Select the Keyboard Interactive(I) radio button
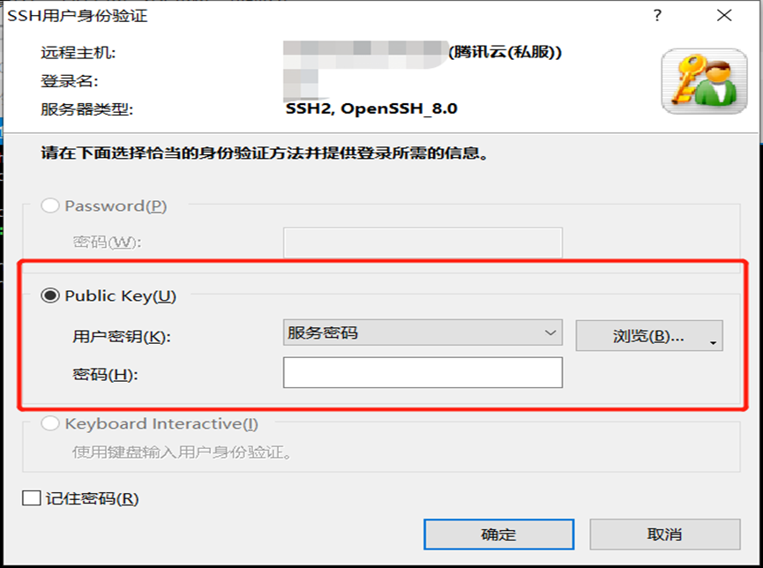Viewport: 763px width, 568px height. pos(50,423)
